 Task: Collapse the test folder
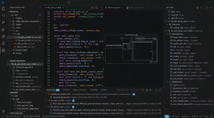(x=12, y=34)
